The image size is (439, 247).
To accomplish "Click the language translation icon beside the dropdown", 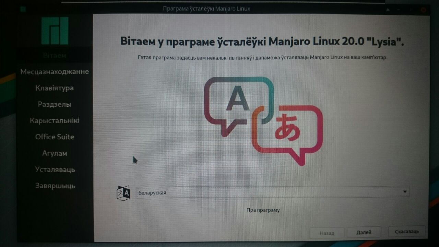I will pyautogui.click(x=123, y=192).
